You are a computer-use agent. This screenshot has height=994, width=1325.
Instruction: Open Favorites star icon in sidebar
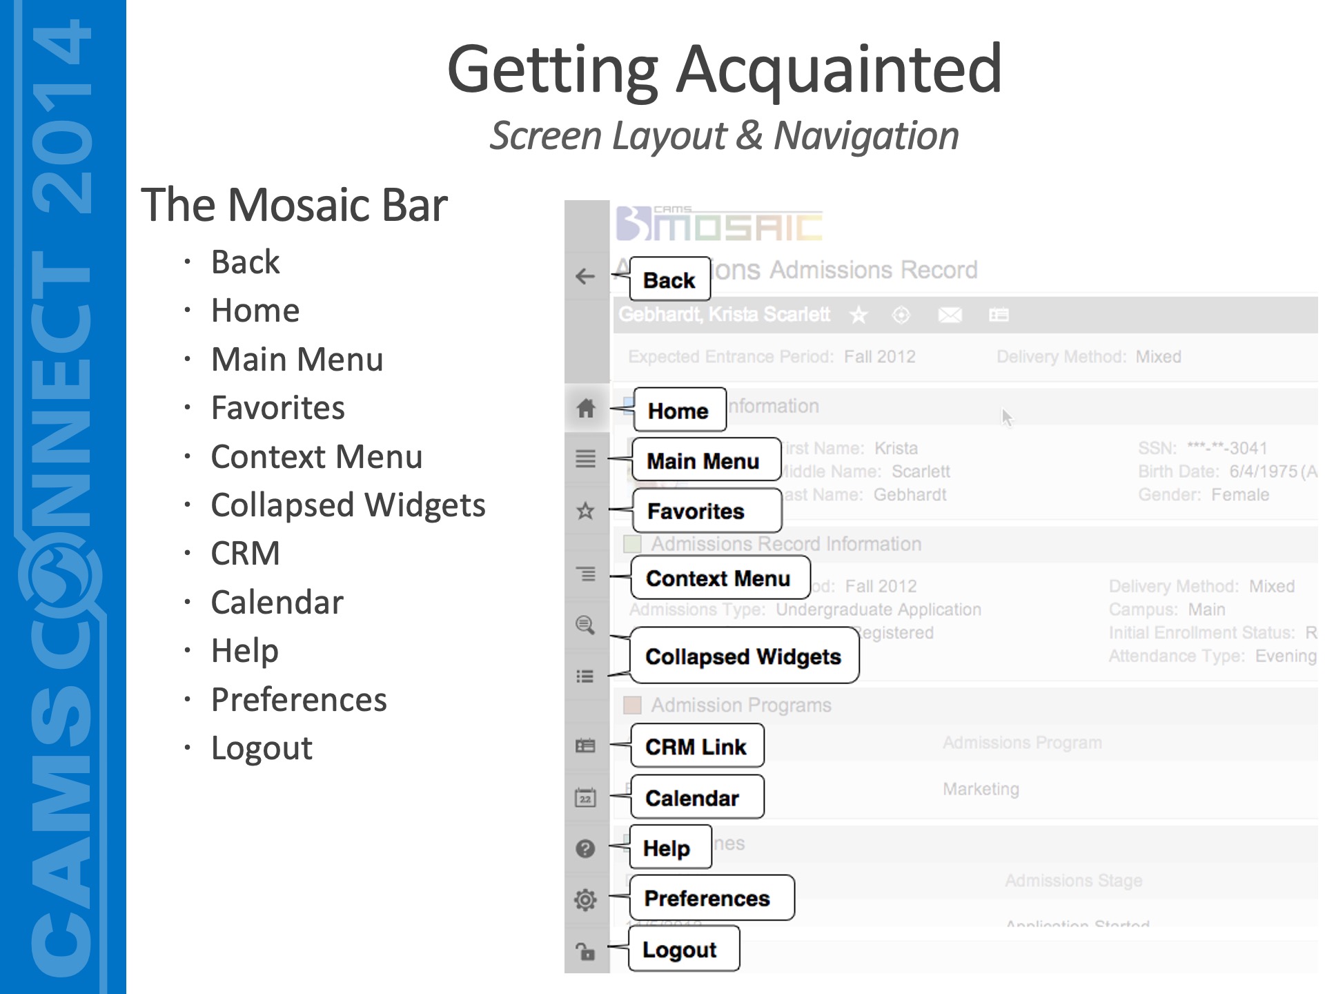click(586, 511)
